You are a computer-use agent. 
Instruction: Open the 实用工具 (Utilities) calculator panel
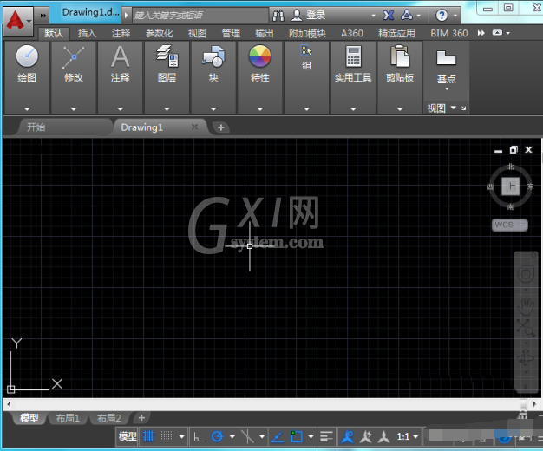[353, 64]
